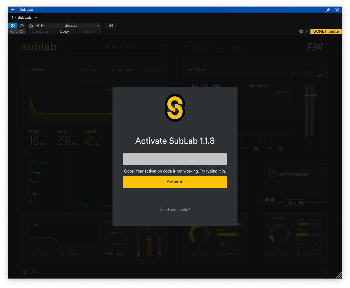
Task: Click the Paste button
Action: click(89, 32)
